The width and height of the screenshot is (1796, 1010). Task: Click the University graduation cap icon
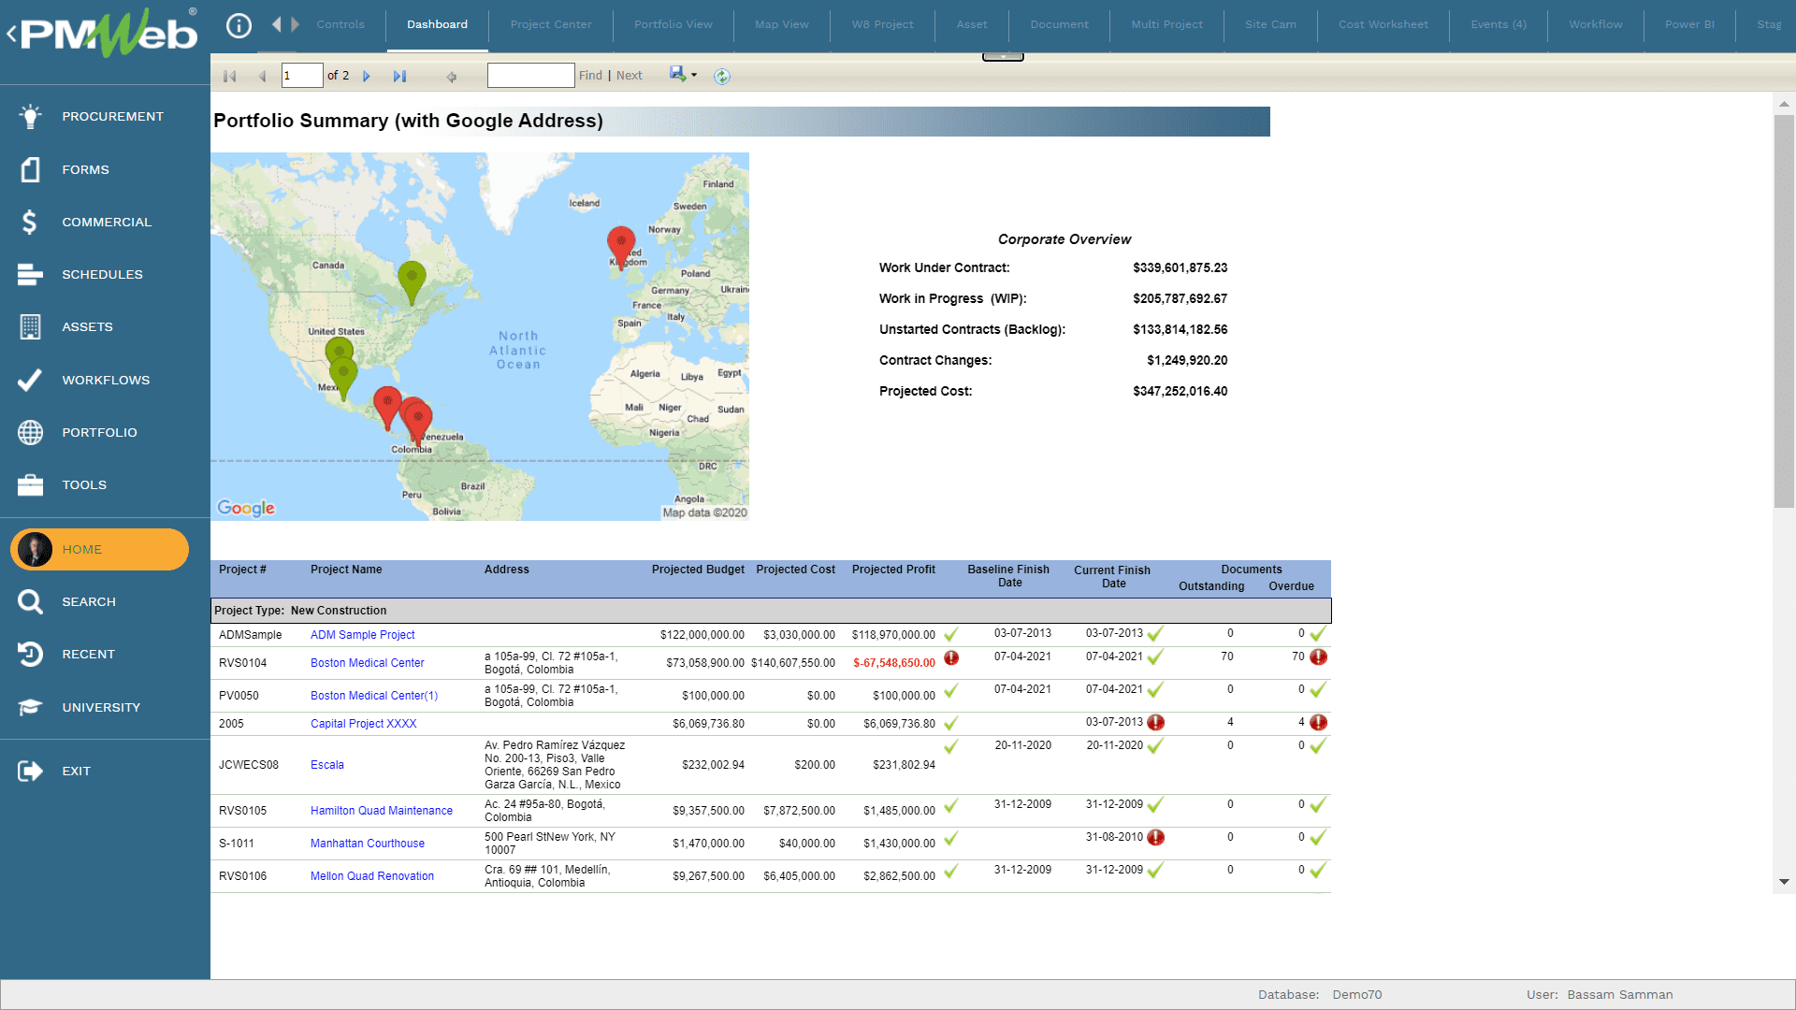coord(30,707)
